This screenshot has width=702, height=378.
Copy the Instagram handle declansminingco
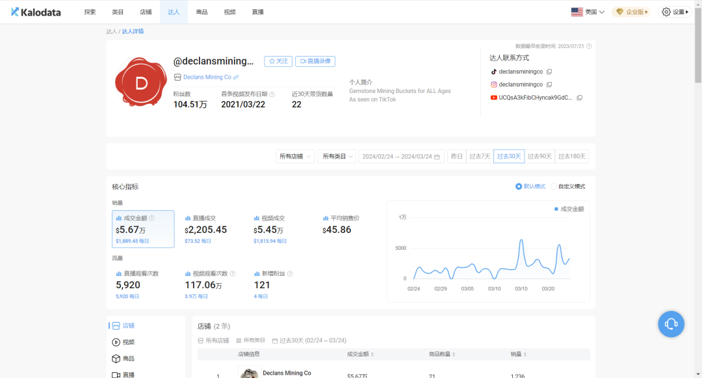[549, 85]
